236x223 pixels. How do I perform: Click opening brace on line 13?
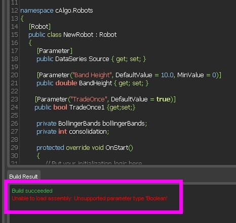(x=22, y=19)
